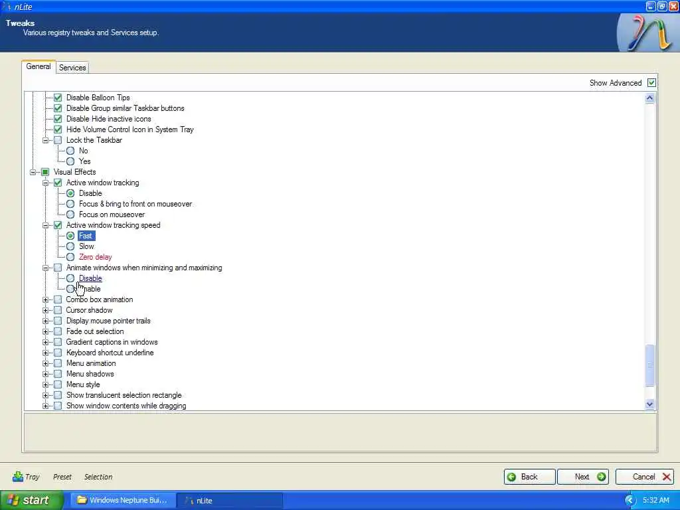Image resolution: width=680 pixels, height=510 pixels.
Task: Click the Windows start flag icon
Action: coord(13,500)
